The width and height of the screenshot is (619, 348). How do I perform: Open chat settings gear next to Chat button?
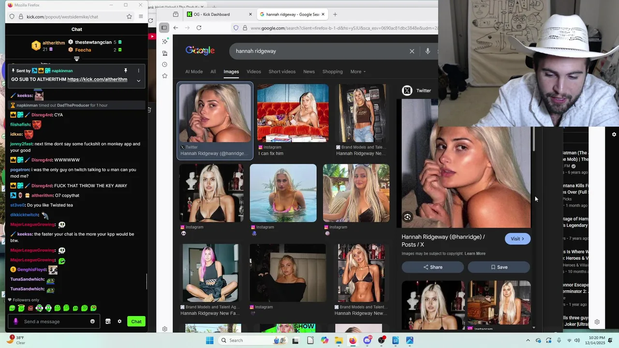point(119,321)
